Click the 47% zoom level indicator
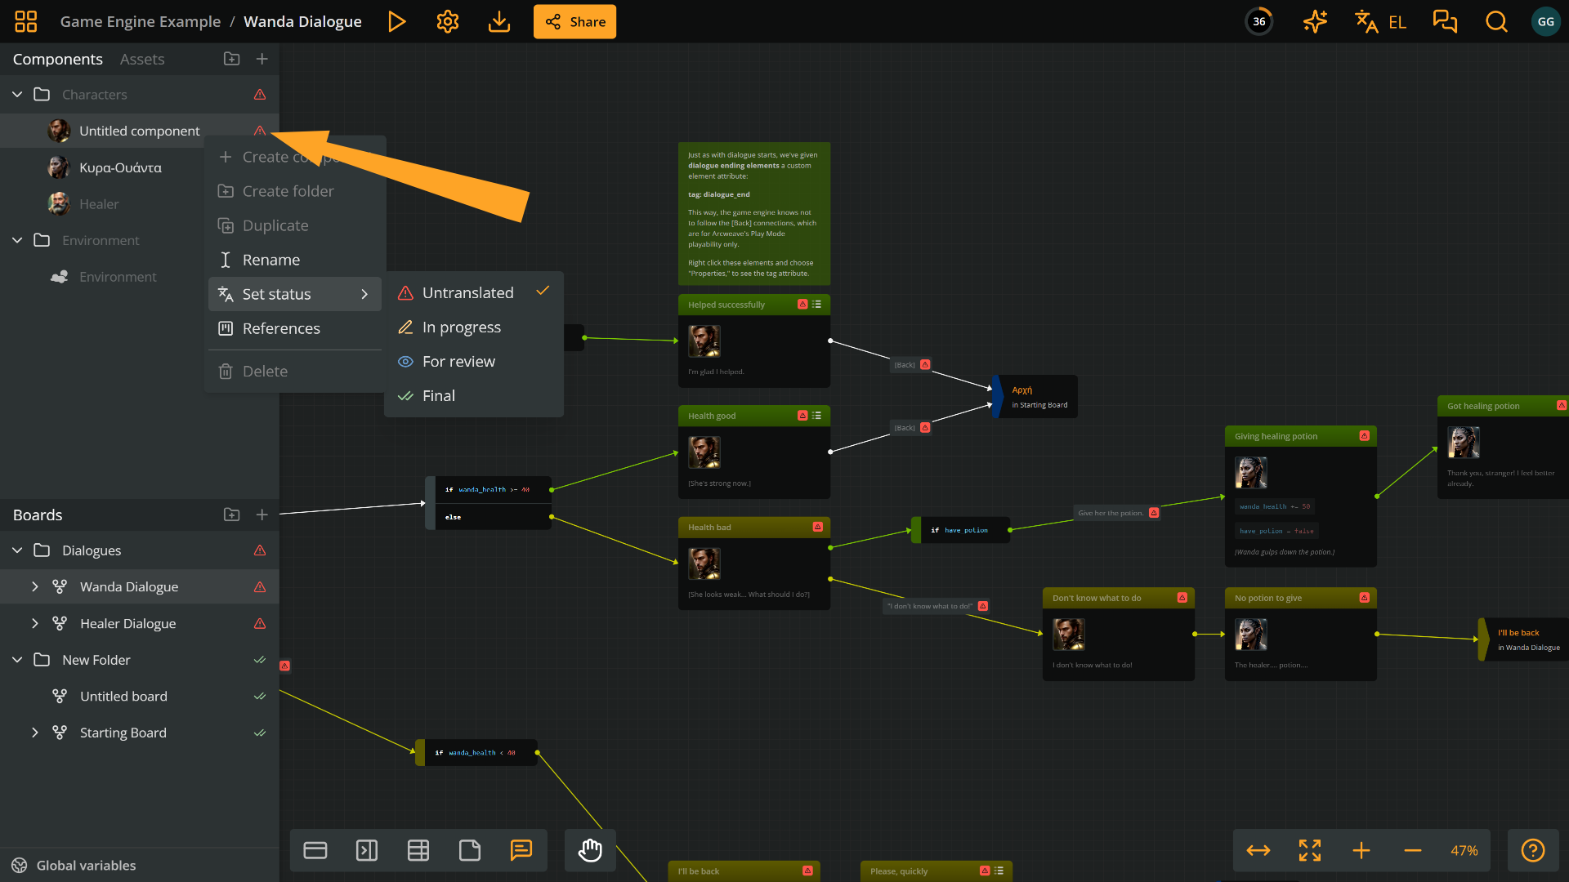 tap(1464, 850)
